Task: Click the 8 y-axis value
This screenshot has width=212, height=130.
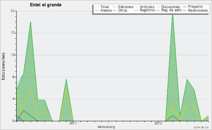Action: coord(13,77)
